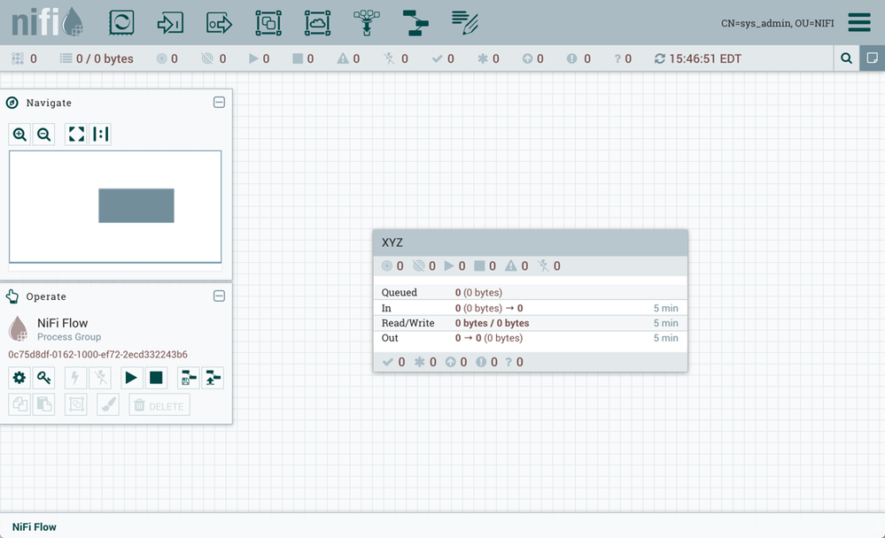The width and height of the screenshot is (885, 538).
Task: Open search from the status bar
Action: point(845,58)
